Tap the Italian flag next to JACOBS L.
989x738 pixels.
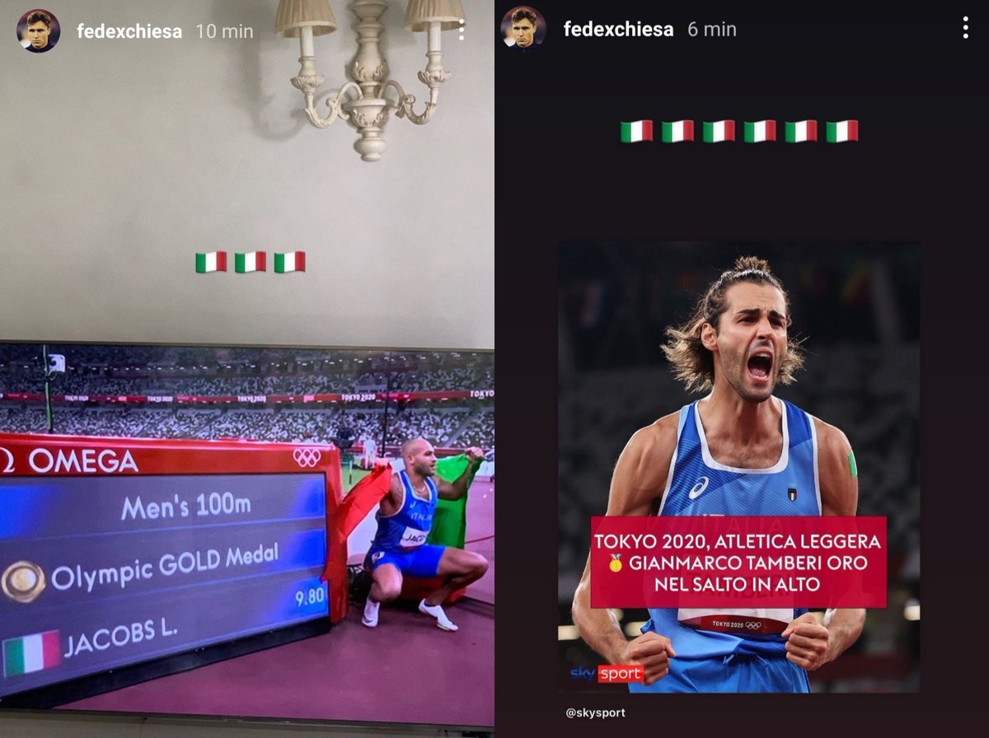[30, 653]
